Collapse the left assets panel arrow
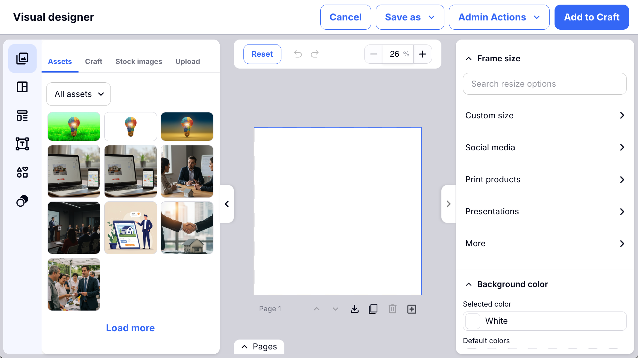 point(227,204)
